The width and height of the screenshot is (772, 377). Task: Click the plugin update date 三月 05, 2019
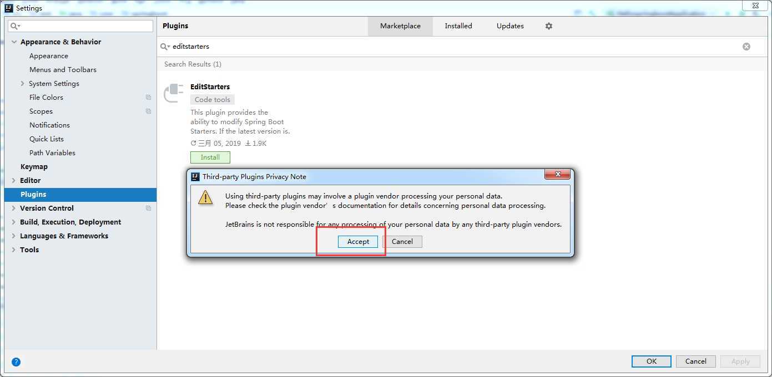click(x=216, y=144)
